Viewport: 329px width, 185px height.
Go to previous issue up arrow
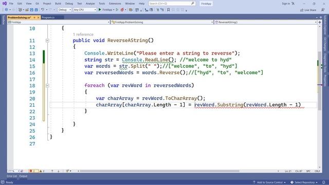click(x=52, y=171)
